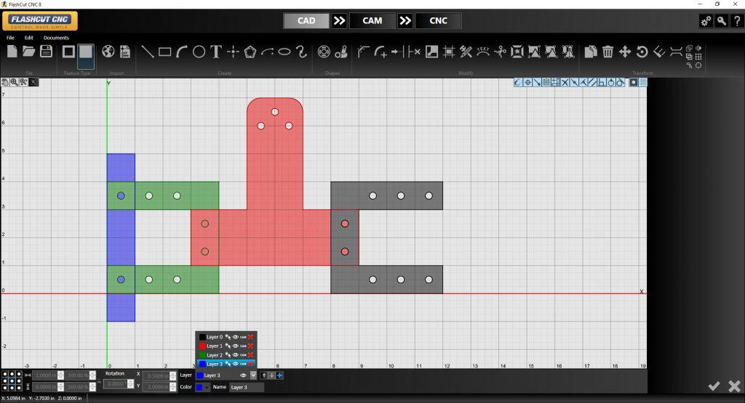Select the Ellipse create tool

point(284,52)
